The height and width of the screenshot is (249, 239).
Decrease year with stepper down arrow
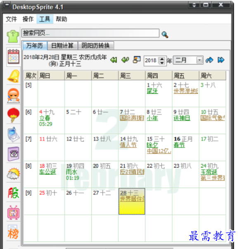click(162, 63)
